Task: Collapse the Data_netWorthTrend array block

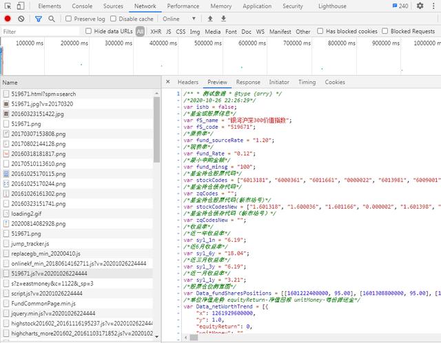Action: [x=178, y=305]
